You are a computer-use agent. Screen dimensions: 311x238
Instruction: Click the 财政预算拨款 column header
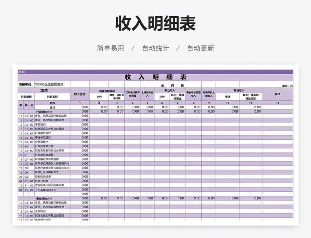107,90
